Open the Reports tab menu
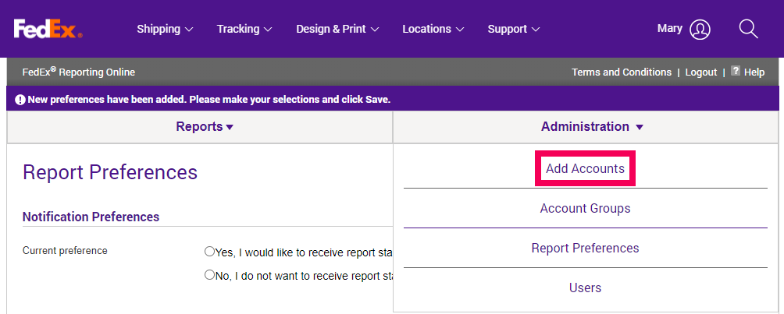The image size is (784, 314). point(205,127)
